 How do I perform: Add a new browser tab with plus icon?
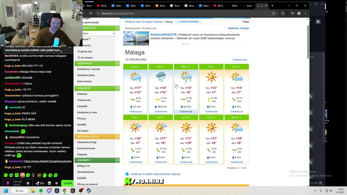click(272, 5)
